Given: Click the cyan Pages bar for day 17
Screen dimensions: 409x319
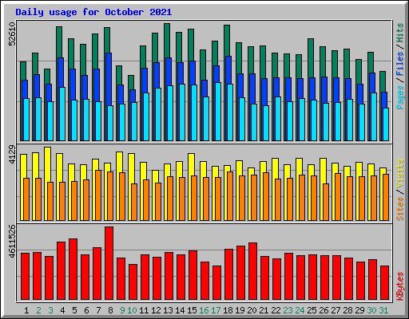Looking at the screenshot, I should tap(218, 112).
